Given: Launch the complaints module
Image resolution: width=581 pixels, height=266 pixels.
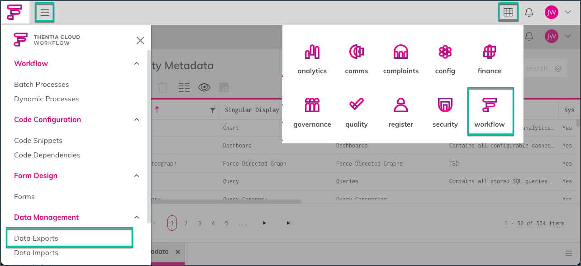Looking at the screenshot, I should click(400, 59).
